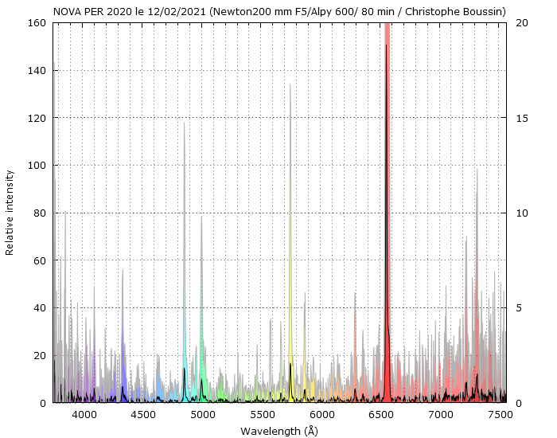Click the chart title 'NOVA PER 2020'

(x=279, y=12)
